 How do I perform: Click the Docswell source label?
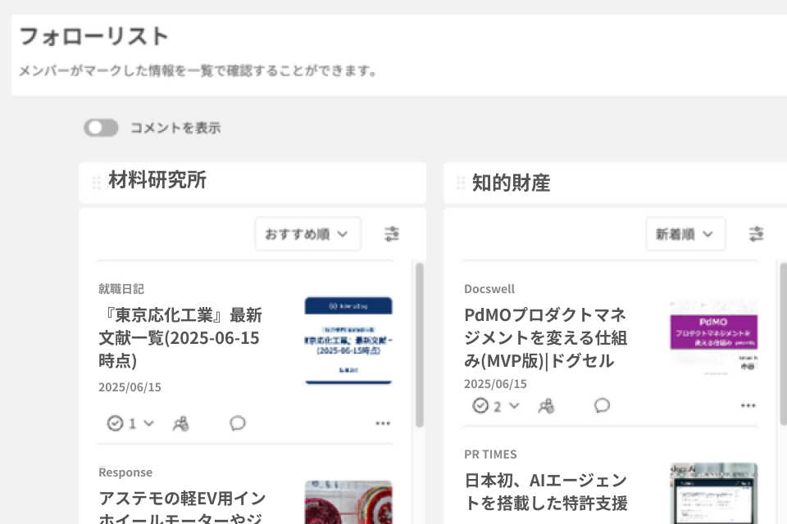pos(489,289)
